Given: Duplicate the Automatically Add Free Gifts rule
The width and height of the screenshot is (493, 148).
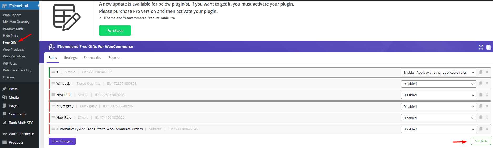Looking at the screenshot, I should (481, 129).
